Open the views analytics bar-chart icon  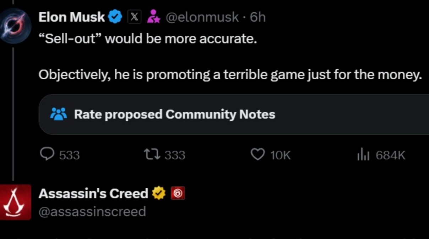click(x=364, y=155)
